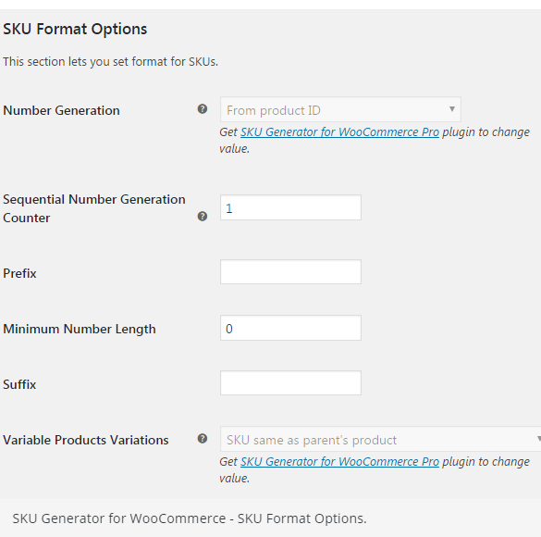Expand the 'SKU same as parent's product' dropdown
The height and width of the screenshot is (537, 541).
click(x=381, y=439)
